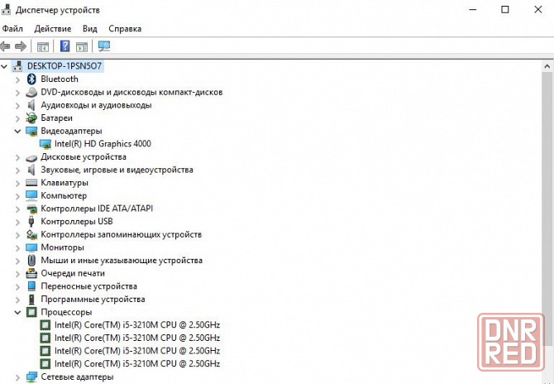Click the Компьютер monitor icon

[31, 195]
